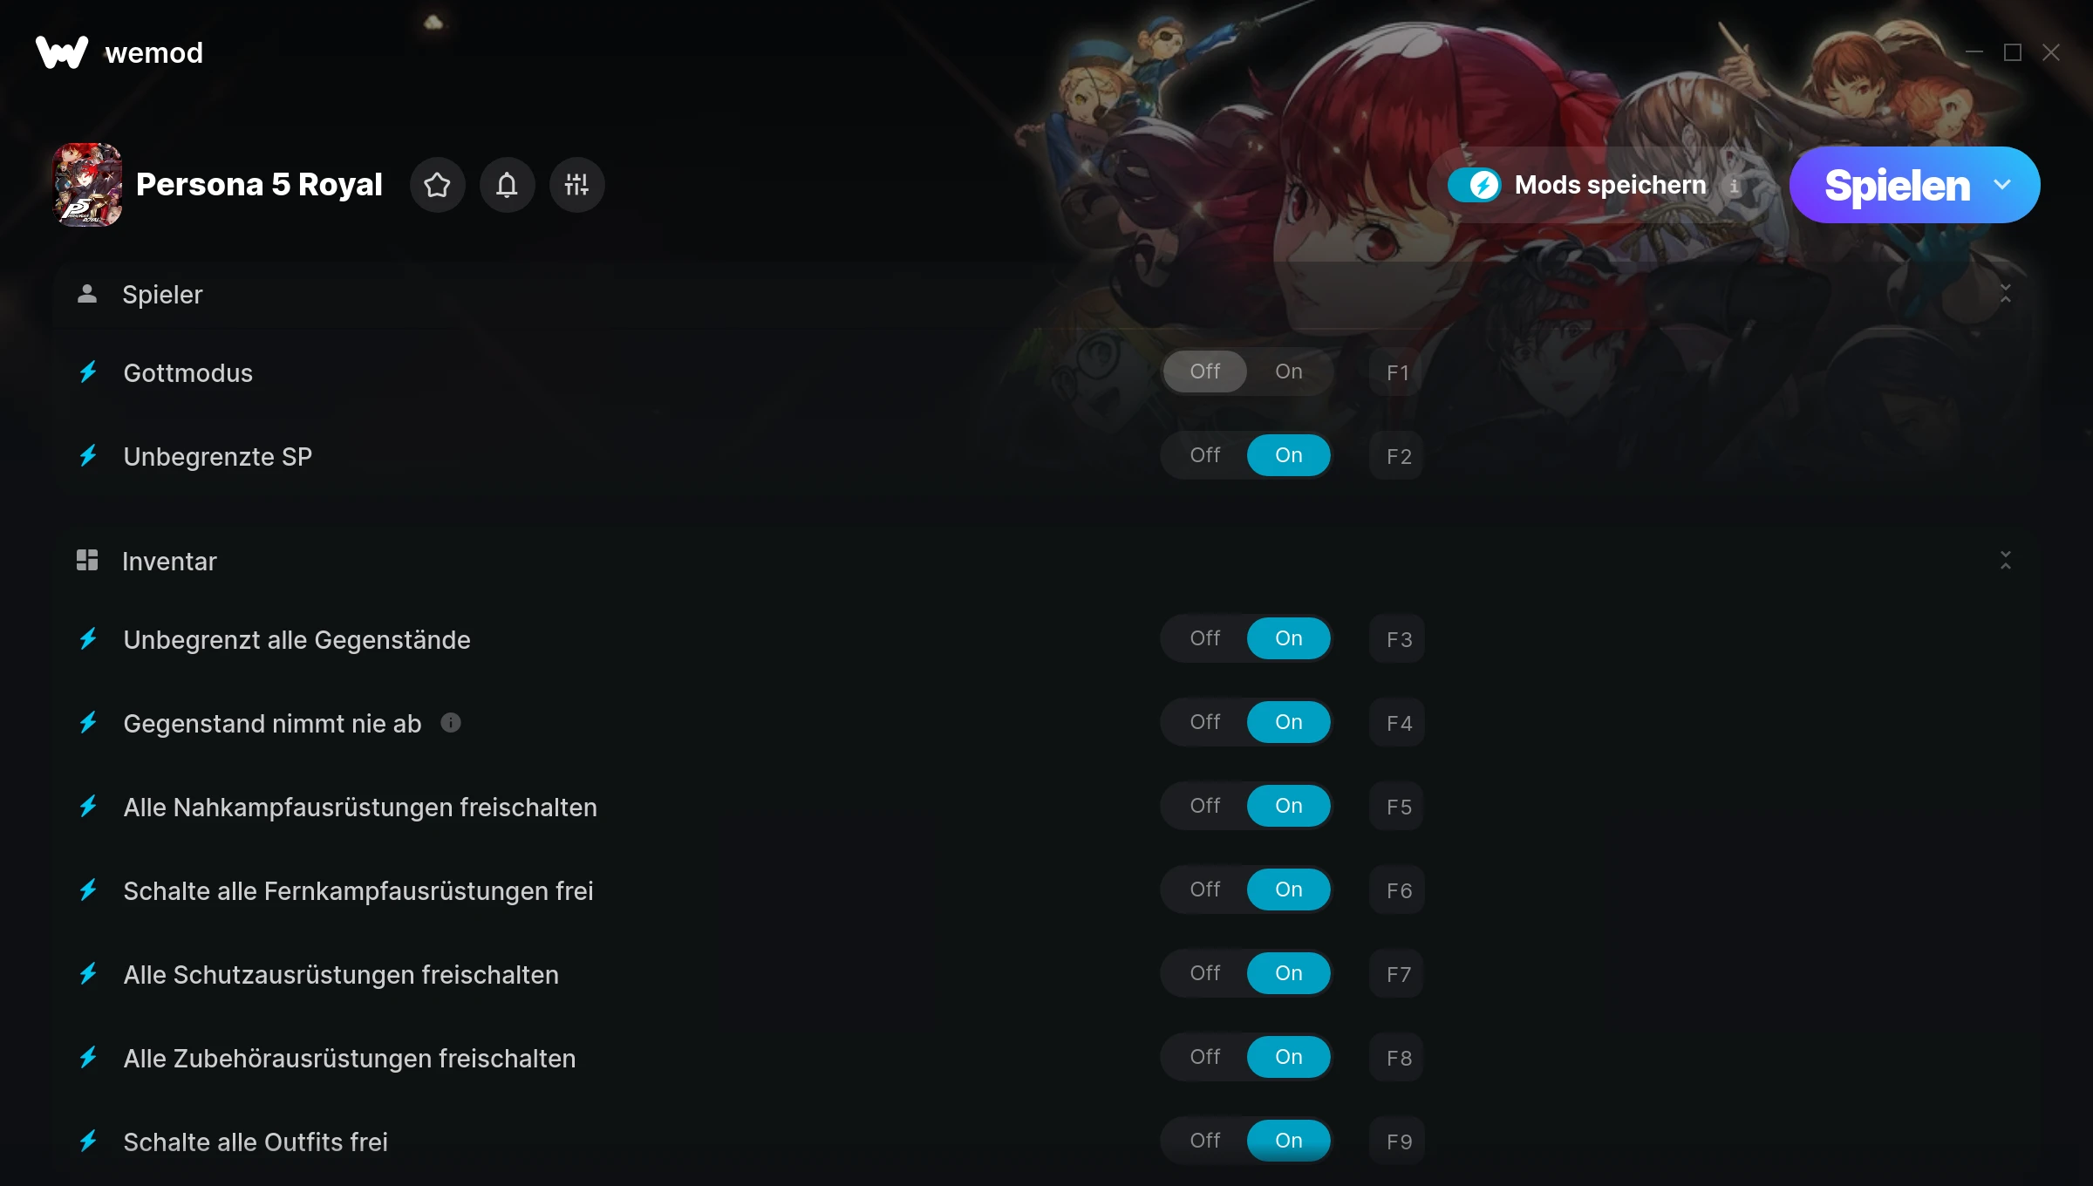
Task: Open notifications bell for Persona 5 Royal
Action: click(x=507, y=185)
